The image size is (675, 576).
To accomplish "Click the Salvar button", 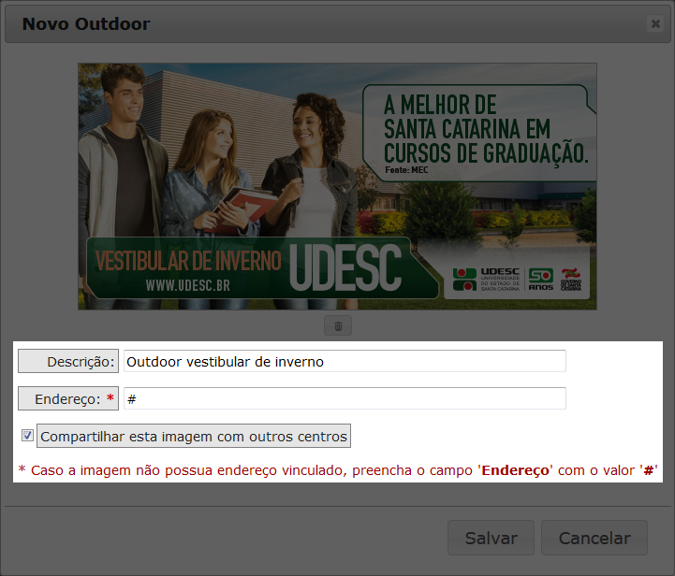I will click(x=491, y=538).
